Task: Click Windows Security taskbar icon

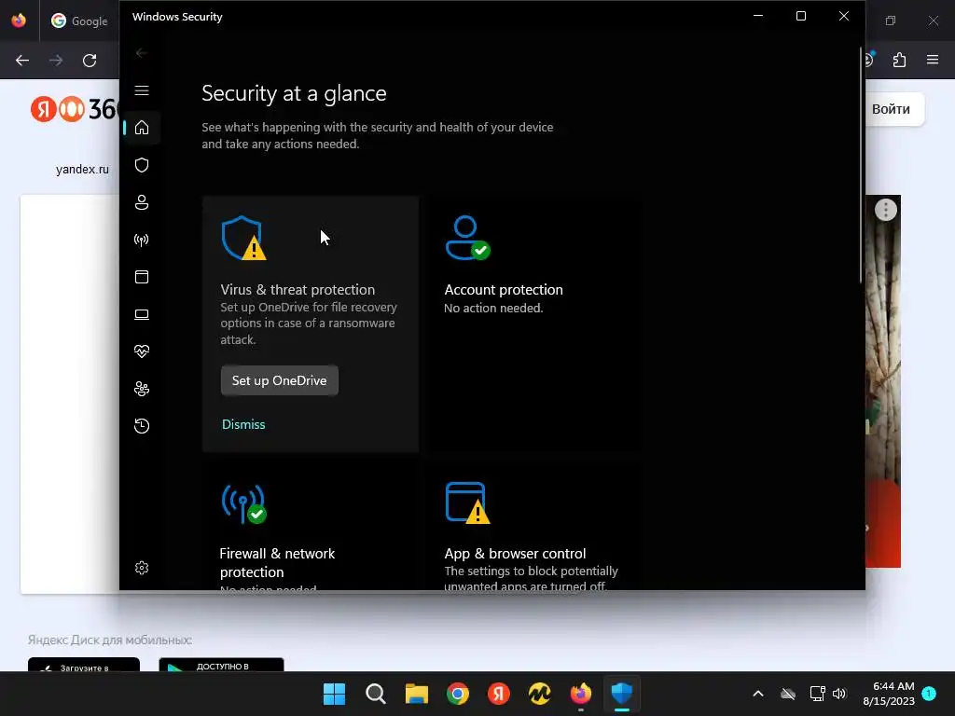Action: [x=622, y=694]
